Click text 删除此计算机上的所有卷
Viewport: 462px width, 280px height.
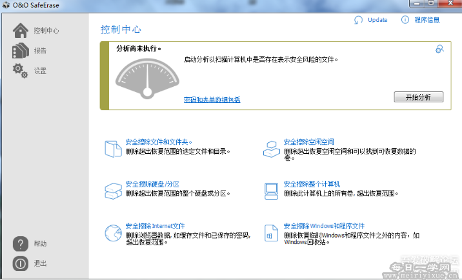pos(341,193)
